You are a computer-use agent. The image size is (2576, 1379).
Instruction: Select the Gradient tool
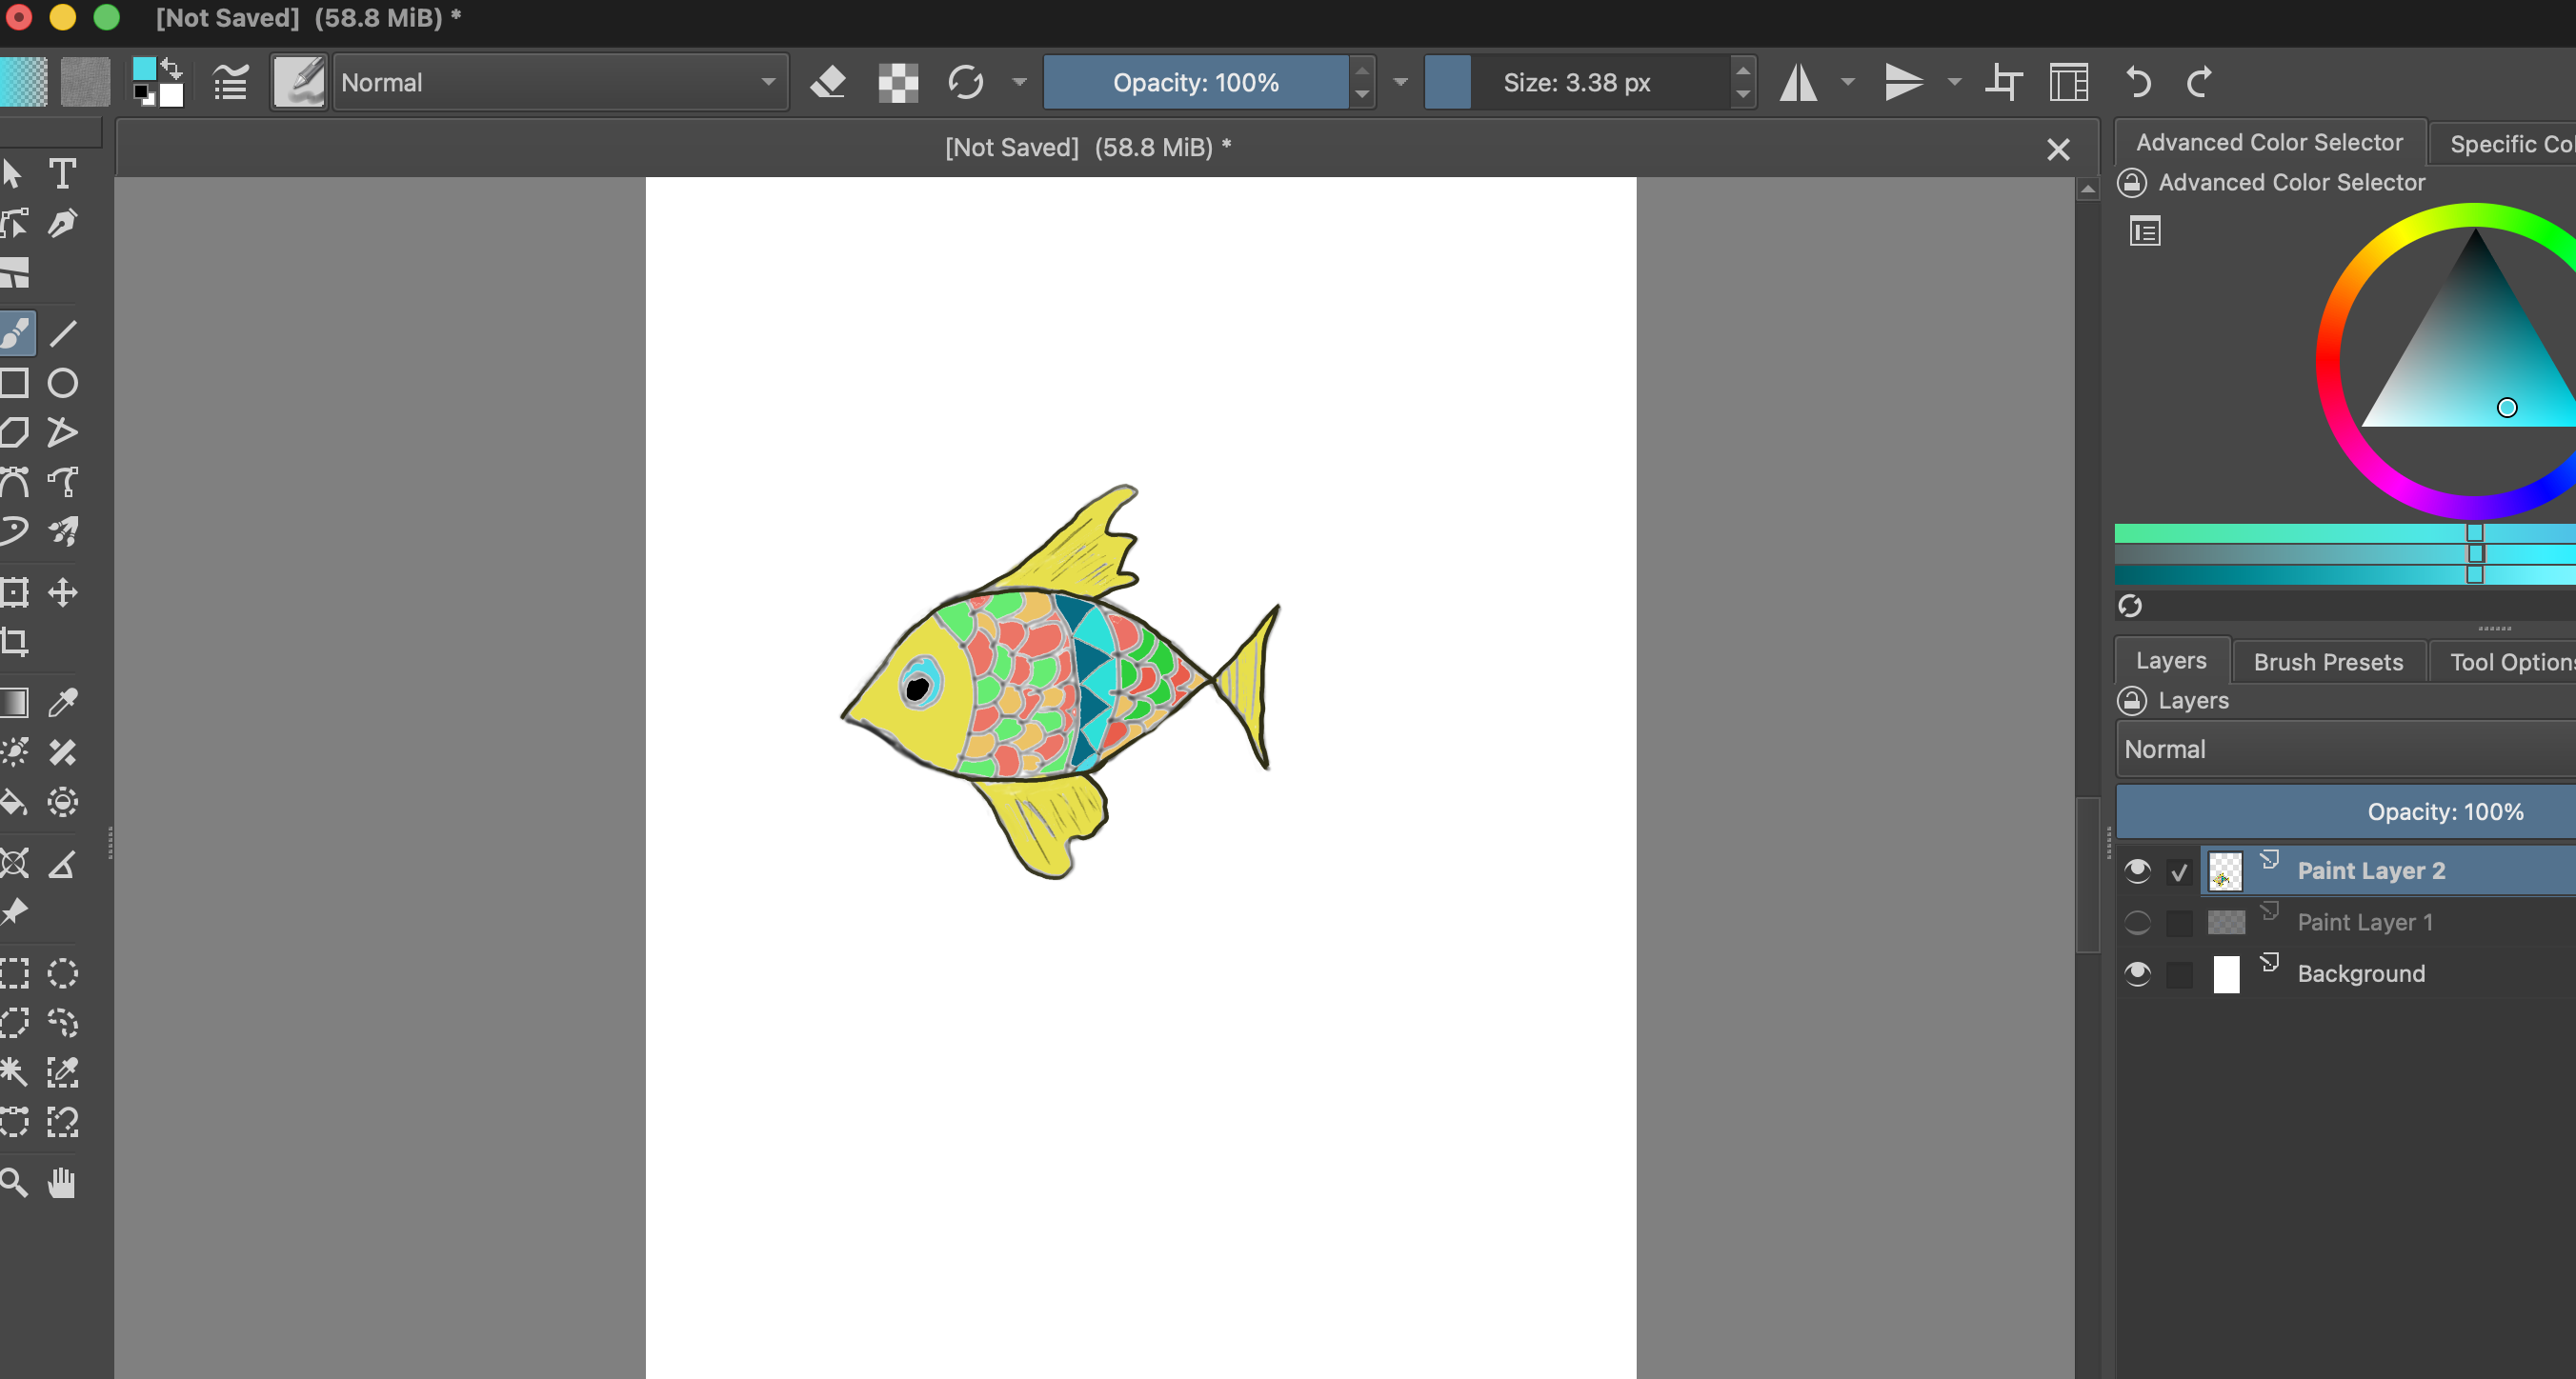point(14,702)
